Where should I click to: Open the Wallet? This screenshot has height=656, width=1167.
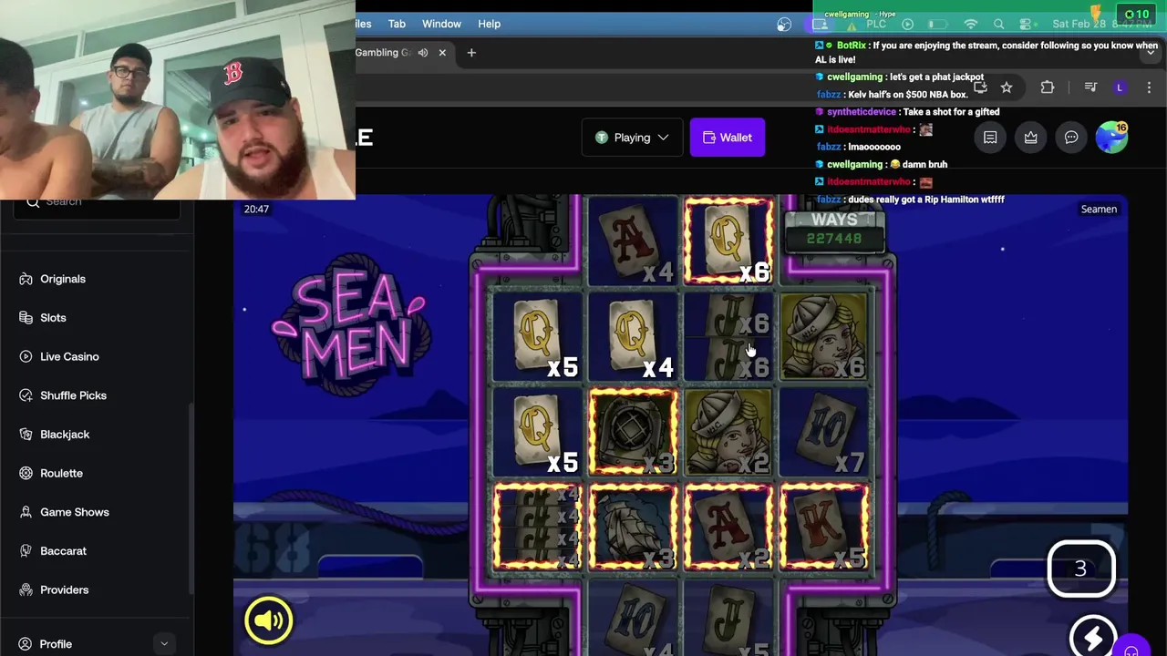pyautogui.click(x=728, y=138)
